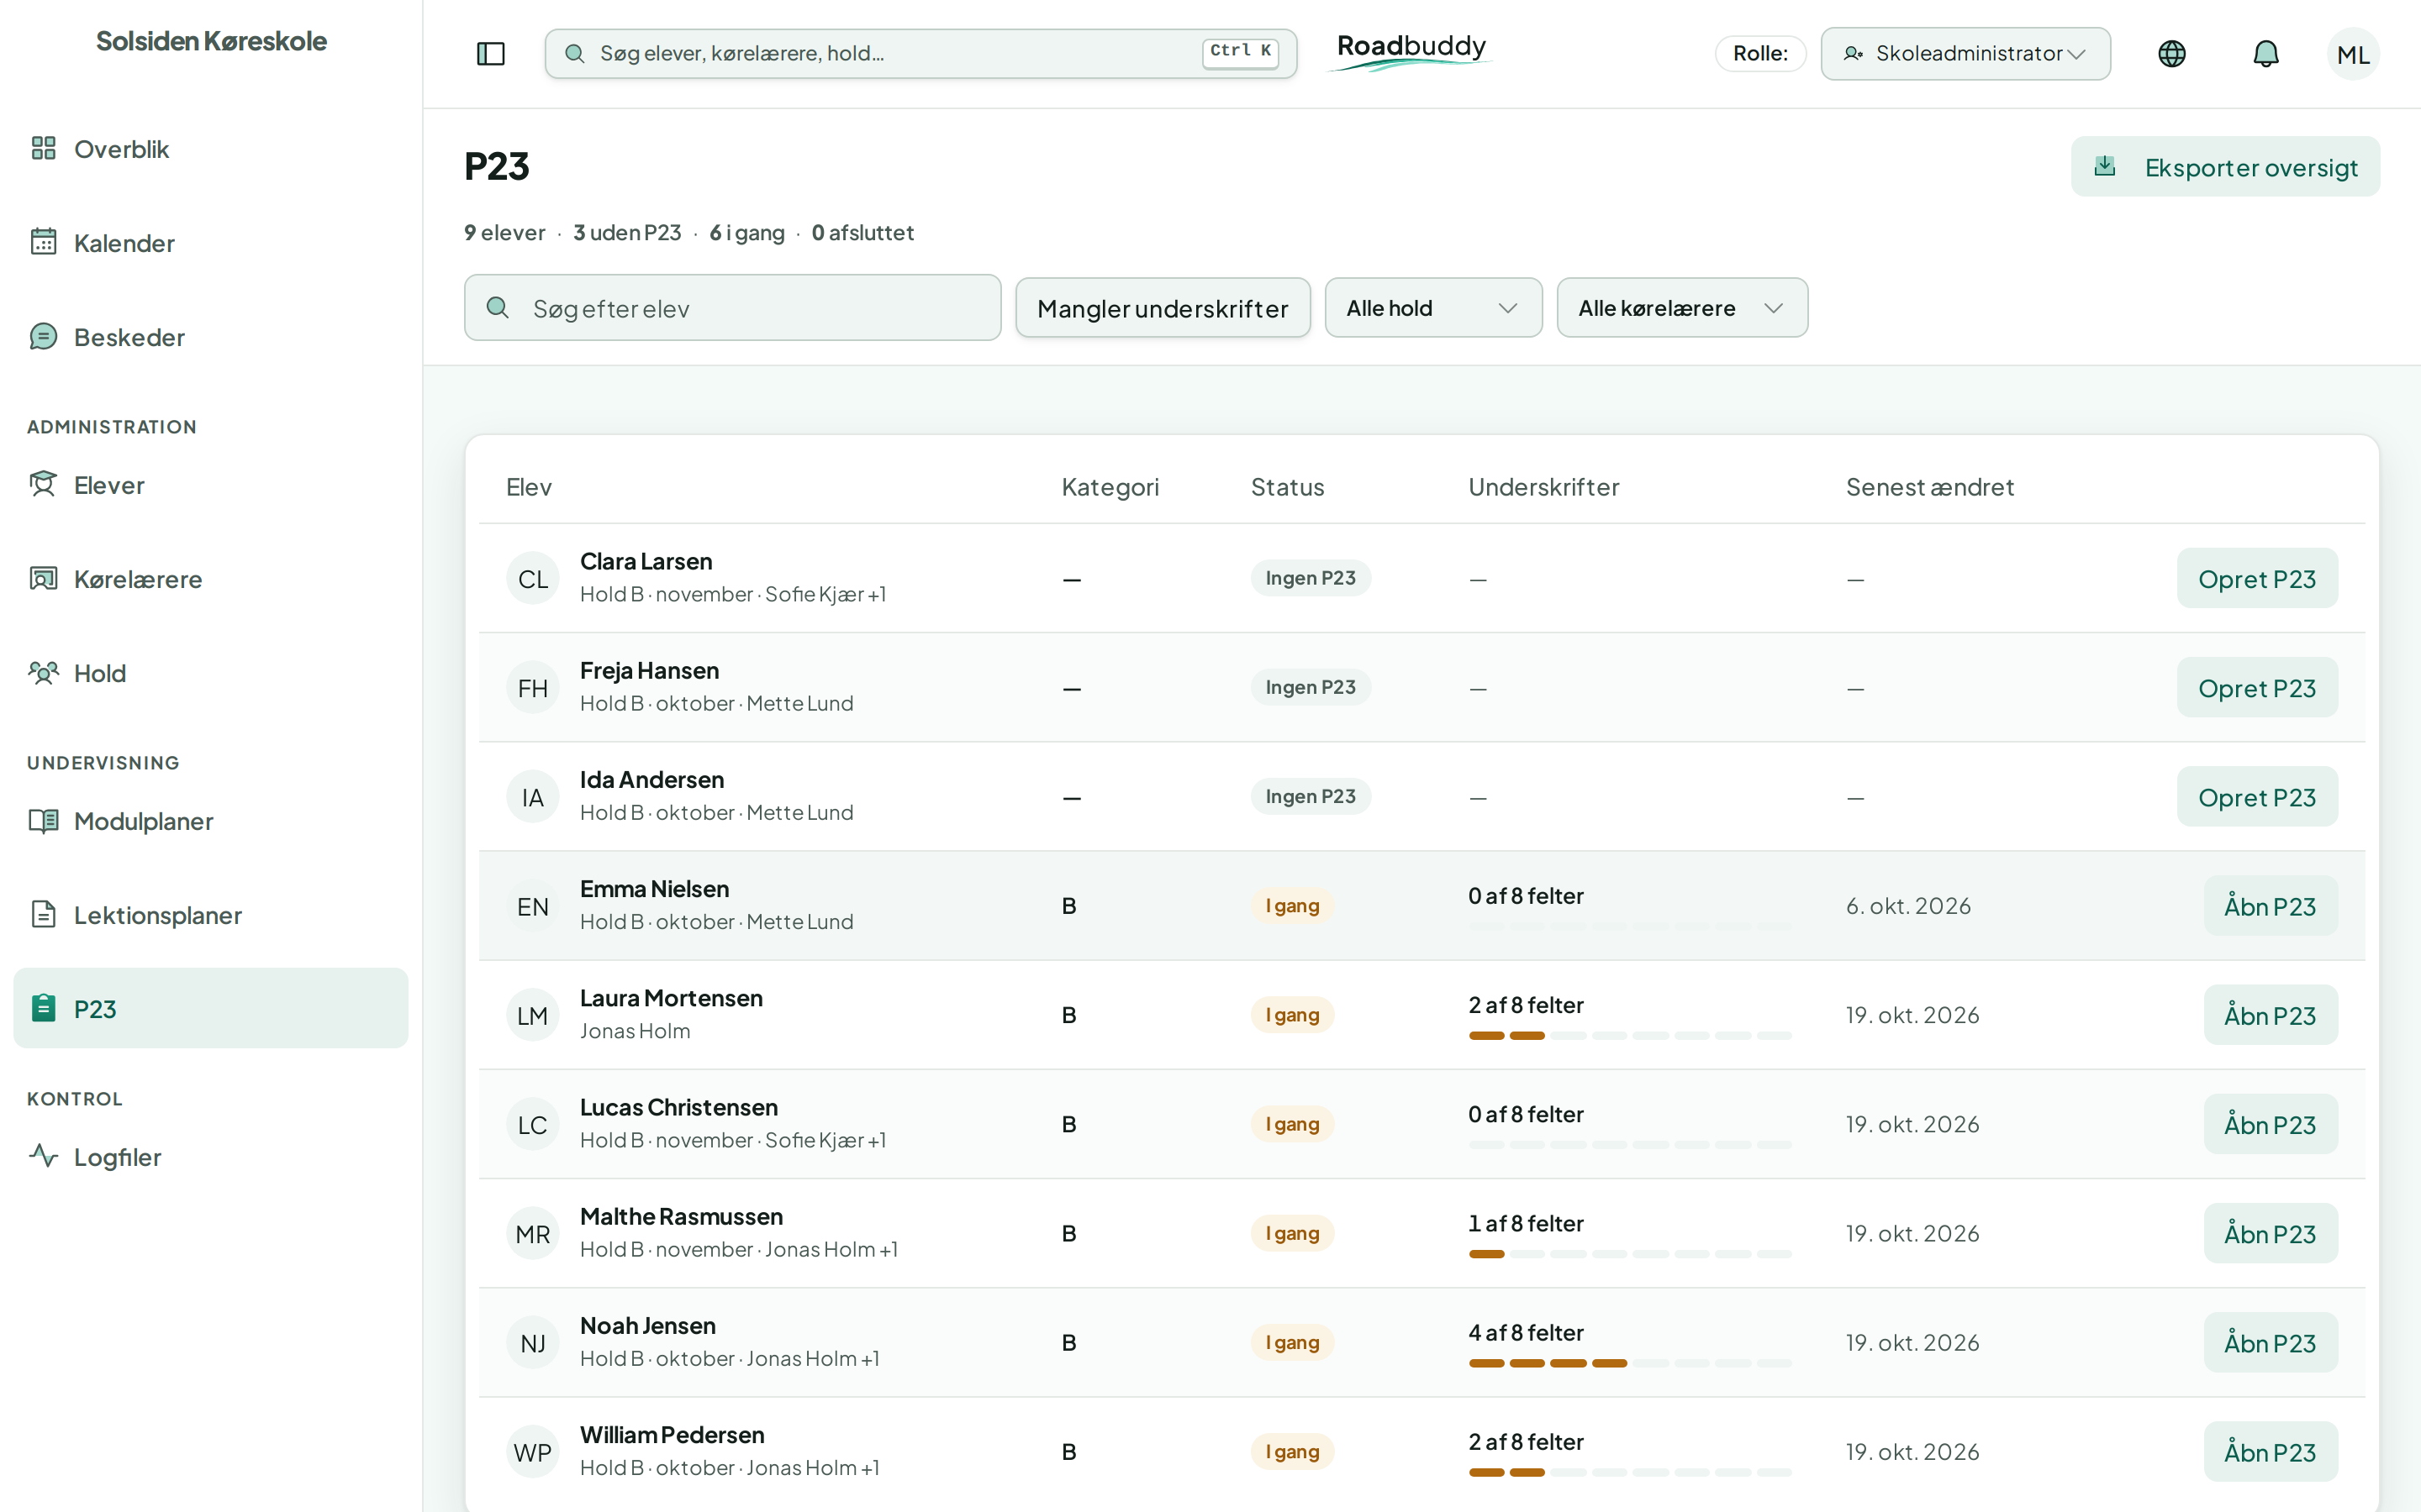Viewport: 2421px width, 1512px height.
Task: Open Beskeder menu item
Action: [210, 337]
